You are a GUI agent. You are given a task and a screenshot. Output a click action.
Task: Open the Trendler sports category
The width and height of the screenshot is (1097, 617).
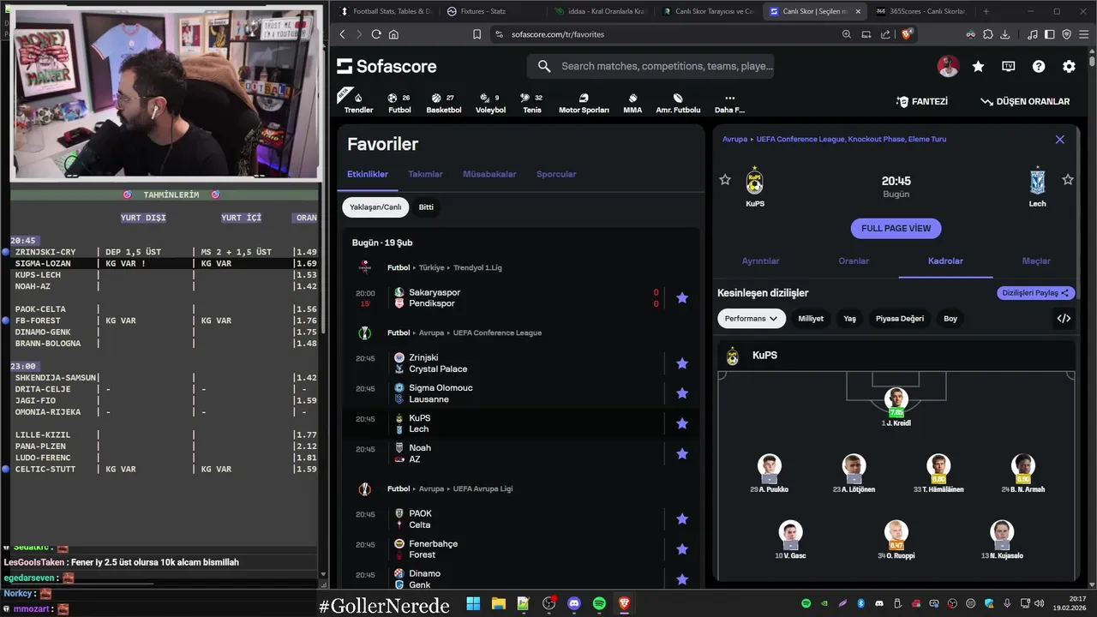(358, 103)
